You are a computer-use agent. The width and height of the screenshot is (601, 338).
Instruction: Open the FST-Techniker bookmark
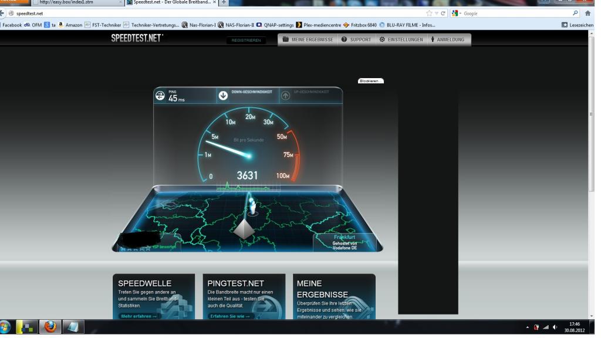103,25
